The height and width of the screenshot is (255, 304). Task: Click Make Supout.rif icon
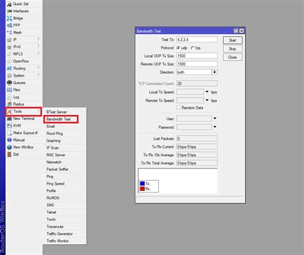(10, 133)
